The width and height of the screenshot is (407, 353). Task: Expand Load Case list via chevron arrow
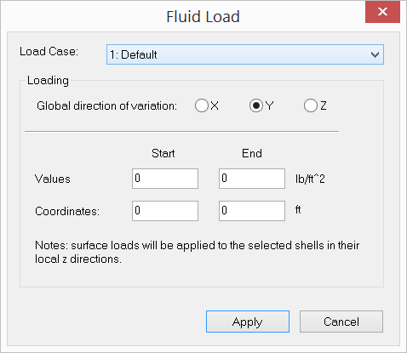pyautogui.click(x=375, y=54)
